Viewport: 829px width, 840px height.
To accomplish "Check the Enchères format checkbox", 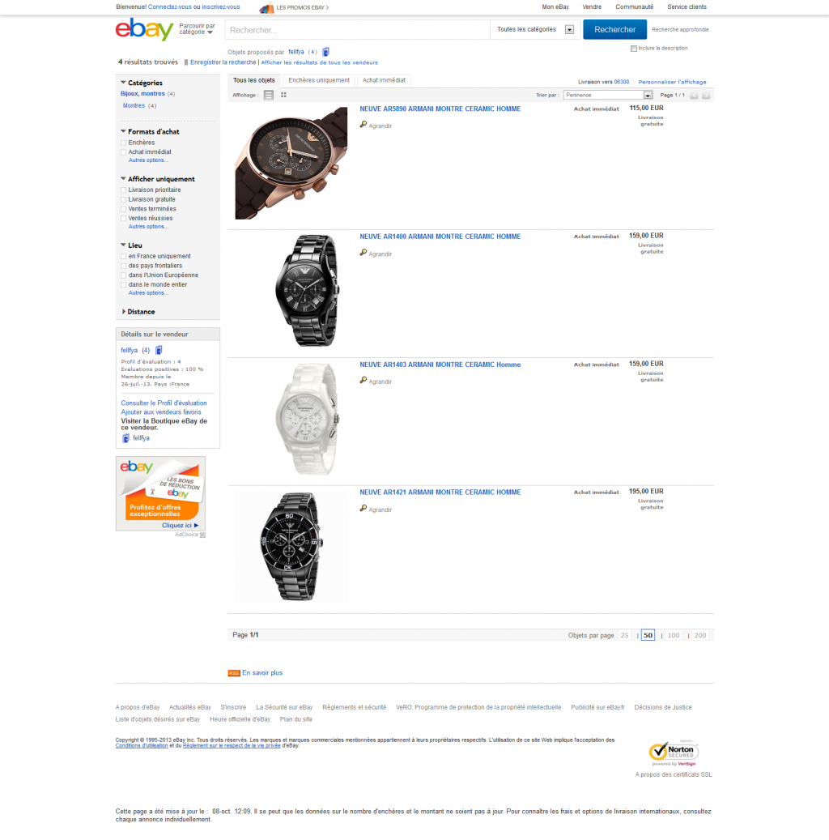I will [x=124, y=143].
